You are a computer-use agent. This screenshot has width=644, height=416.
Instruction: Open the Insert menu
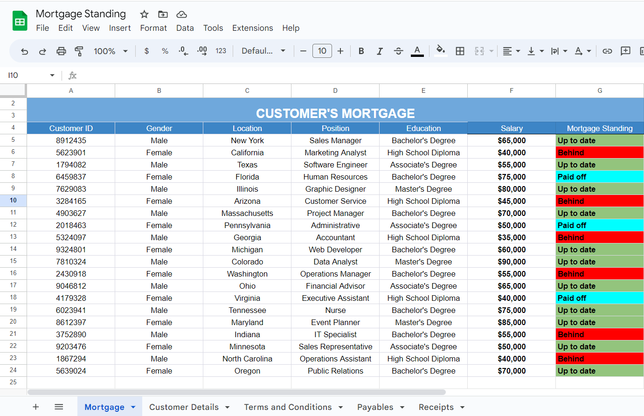tap(120, 28)
